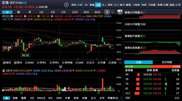Image resolution: width=182 pixels, height=101 pixels.
Task: Toggle the 短均 checkbox
Action: point(4,63)
